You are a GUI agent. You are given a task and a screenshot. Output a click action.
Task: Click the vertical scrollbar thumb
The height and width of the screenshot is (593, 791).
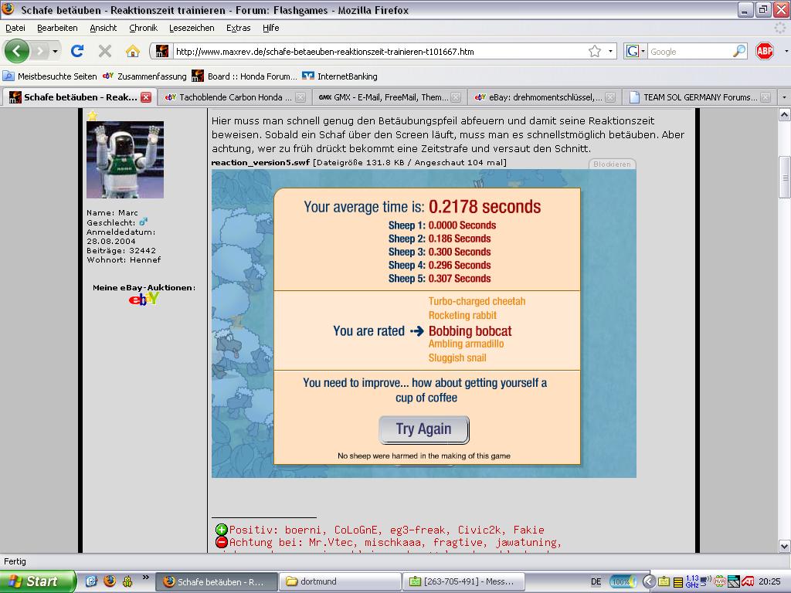tap(785, 177)
